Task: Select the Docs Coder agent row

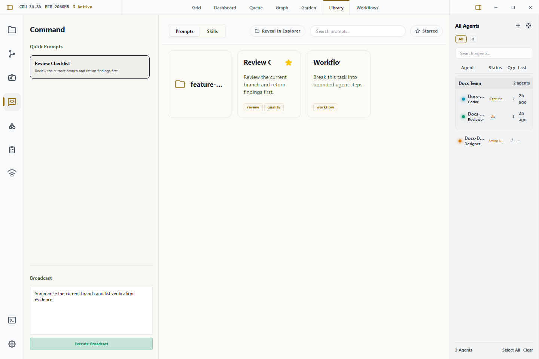Action: point(494,99)
